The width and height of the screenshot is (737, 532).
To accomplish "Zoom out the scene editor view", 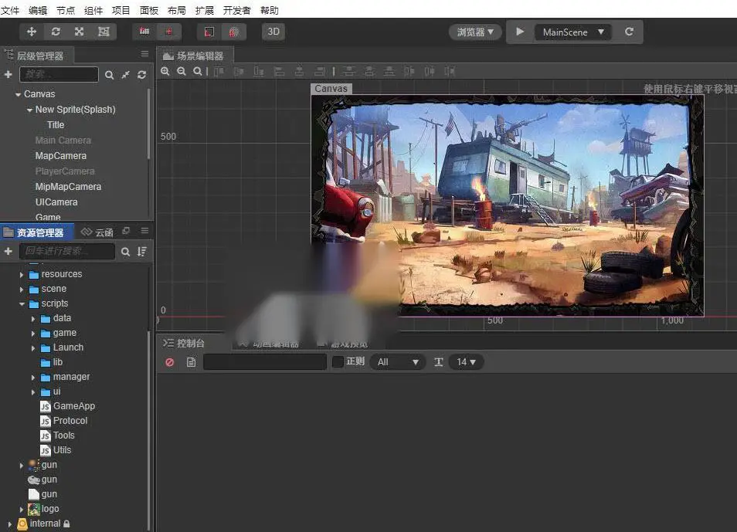I will [x=182, y=72].
